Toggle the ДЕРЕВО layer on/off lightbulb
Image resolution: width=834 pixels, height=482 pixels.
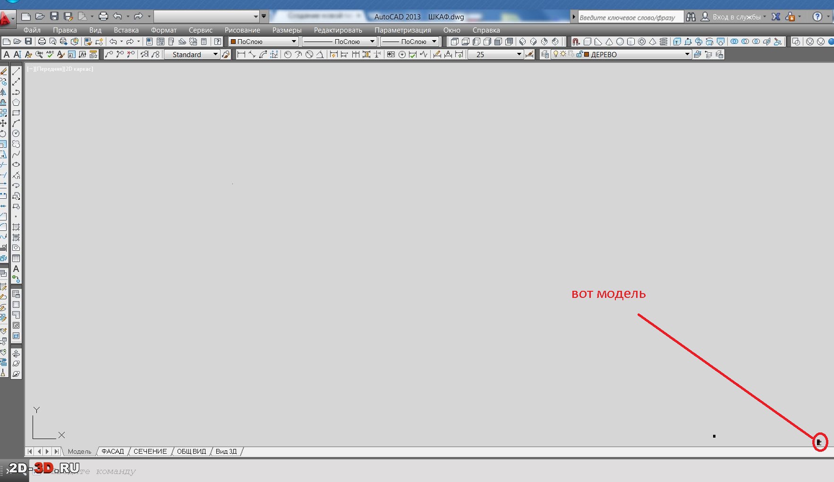point(556,54)
